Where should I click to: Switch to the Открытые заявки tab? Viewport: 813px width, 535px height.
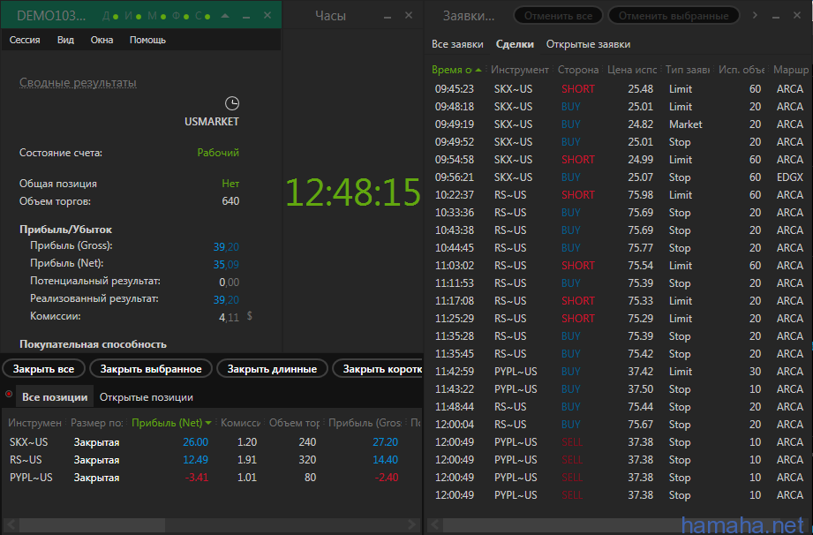pyautogui.click(x=589, y=44)
